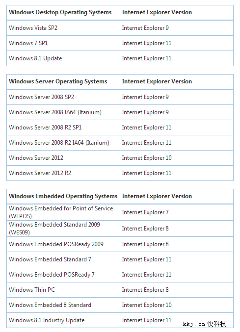Click the Windows Embedded Operating Systems header
The width and height of the screenshot is (240, 332).
(63, 196)
